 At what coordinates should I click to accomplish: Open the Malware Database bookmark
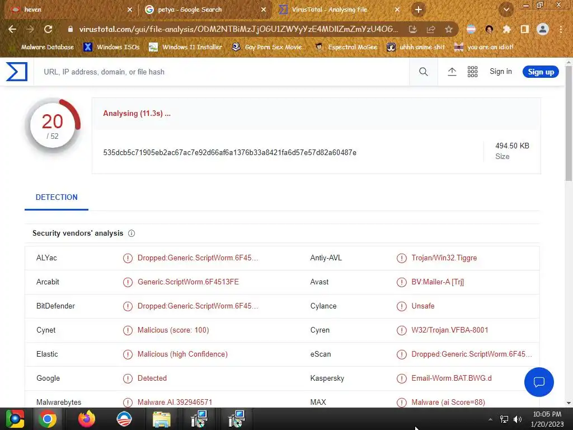43,47
